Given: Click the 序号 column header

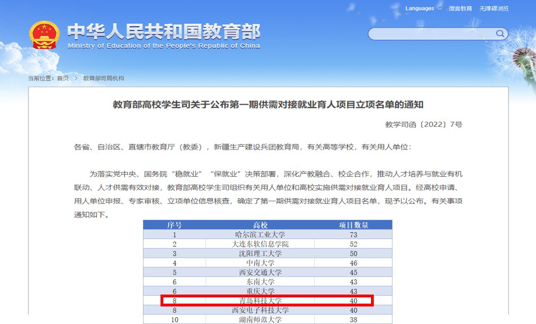Looking at the screenshot, I should [x=174, y=225].
